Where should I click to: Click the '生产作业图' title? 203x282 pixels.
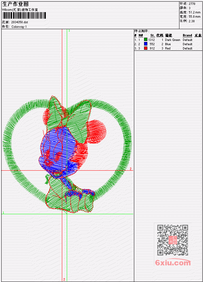(x=15, y=4)
